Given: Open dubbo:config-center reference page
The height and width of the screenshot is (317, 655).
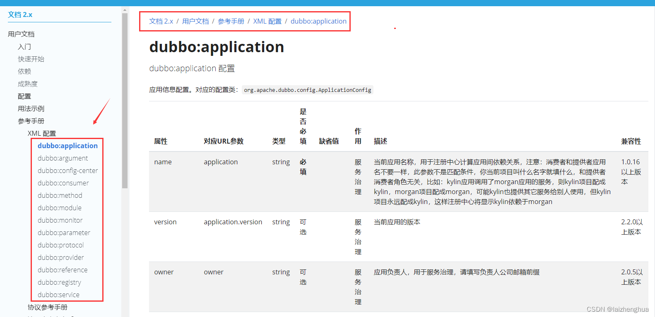Looking at the screenshot, I should tap(68, 171).
